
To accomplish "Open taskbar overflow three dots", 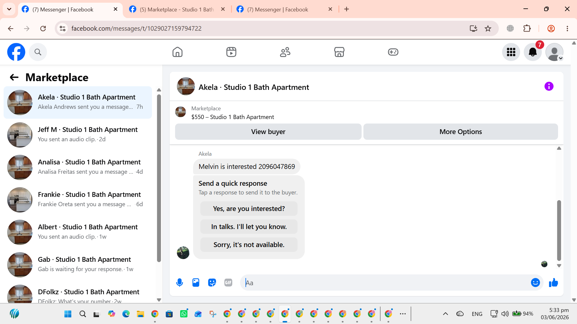I will (x=403, y=314).
